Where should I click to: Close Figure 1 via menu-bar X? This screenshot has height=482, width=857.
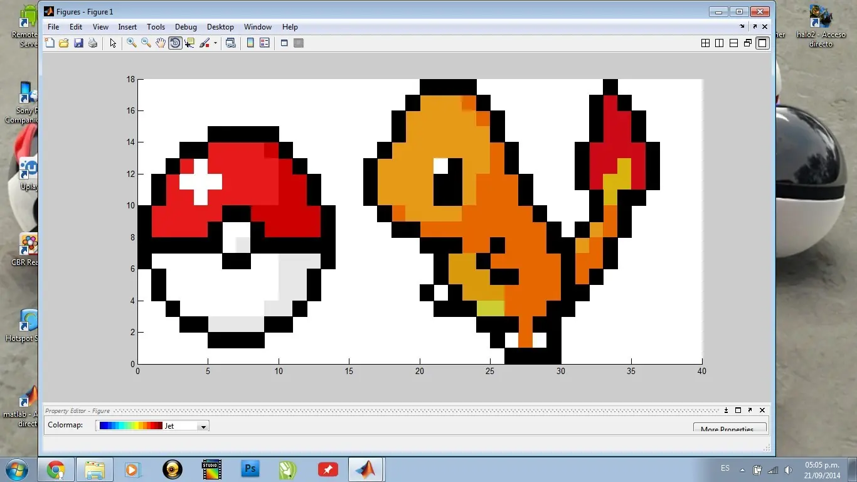click(x=765, y=26)
